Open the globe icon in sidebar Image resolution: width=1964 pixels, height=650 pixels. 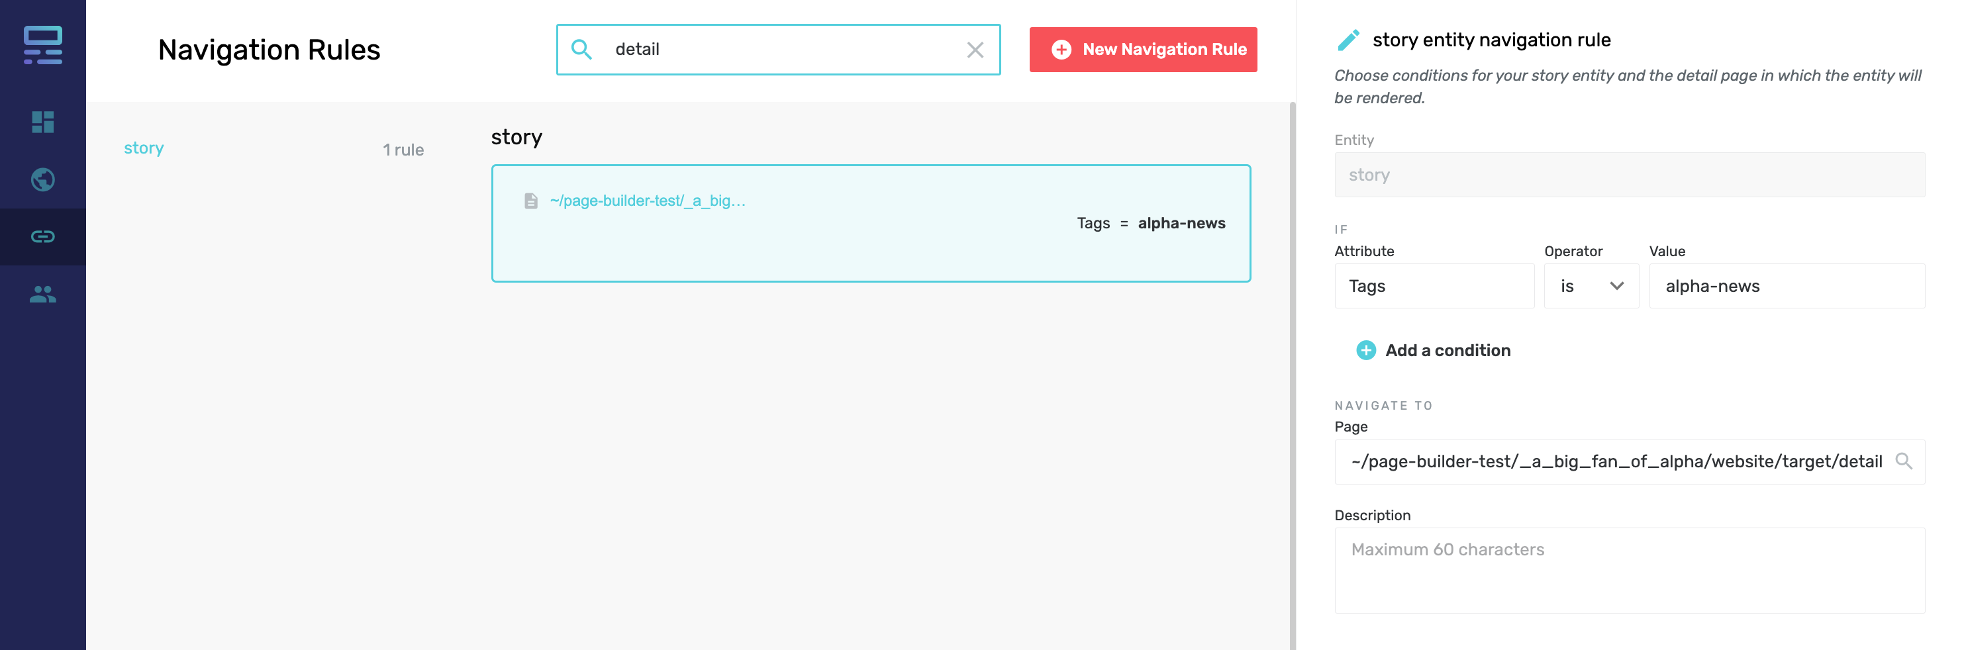[x=42, y=180]
